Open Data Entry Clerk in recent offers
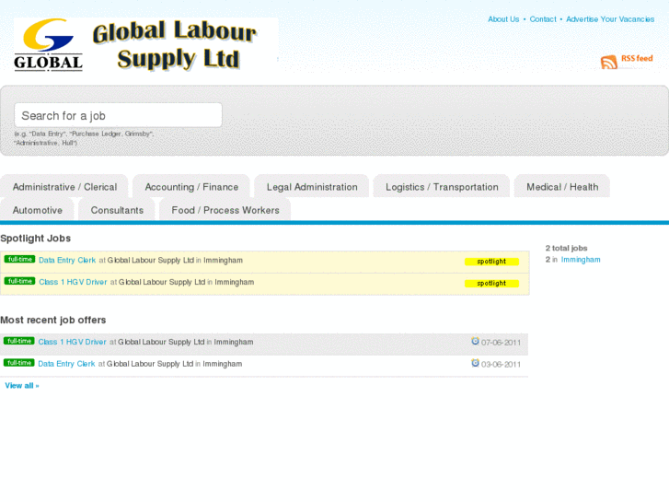The width and height of the screenshot is (669, 502). pyautogui.click(x=66, y=364)
